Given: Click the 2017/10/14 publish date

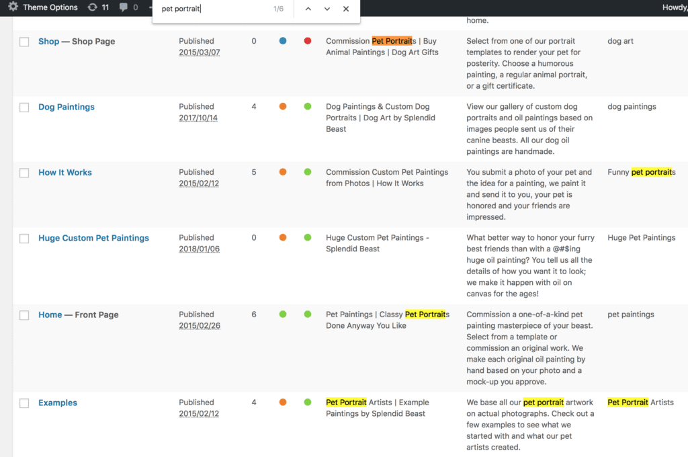Looking at the screenshot, I should [x=198, y=118].
